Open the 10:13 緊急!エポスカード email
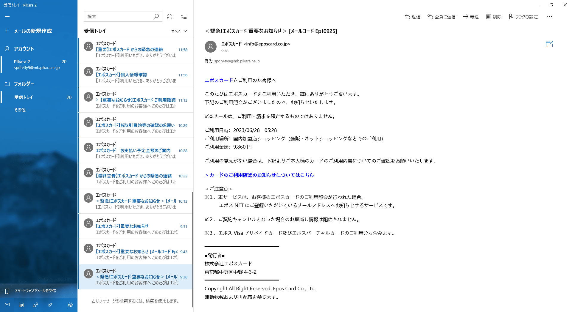This screenshot has height=312, width=572. click(136, 201)
